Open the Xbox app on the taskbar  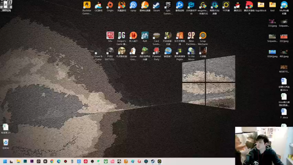(x=105, y=161)
